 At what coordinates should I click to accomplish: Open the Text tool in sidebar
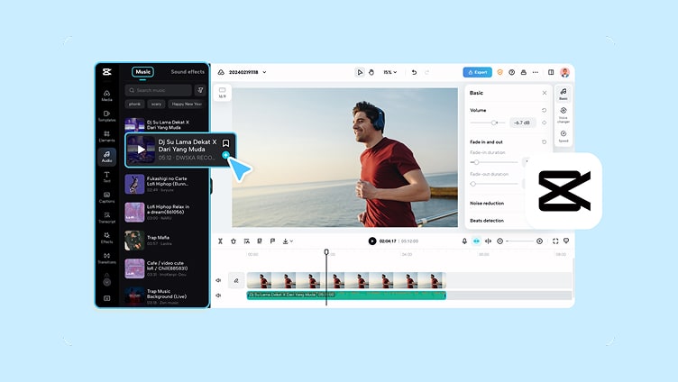pos(106,177)
